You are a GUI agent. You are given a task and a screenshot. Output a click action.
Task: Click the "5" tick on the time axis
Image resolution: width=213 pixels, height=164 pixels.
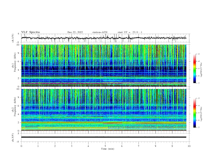pyautogui.click(x=105, y=146)
